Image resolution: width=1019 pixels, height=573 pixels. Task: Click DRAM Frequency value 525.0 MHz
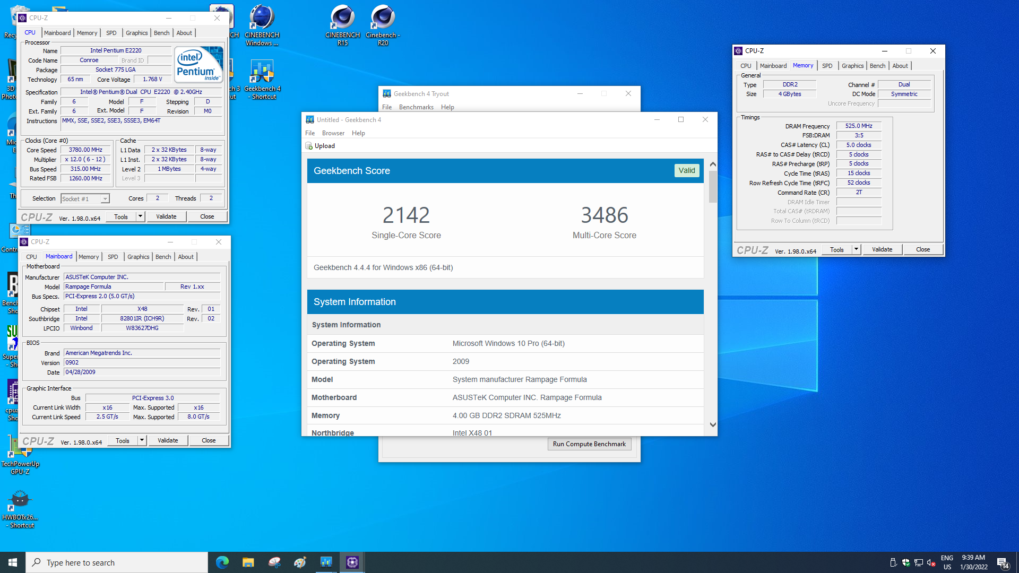(859, 126)
